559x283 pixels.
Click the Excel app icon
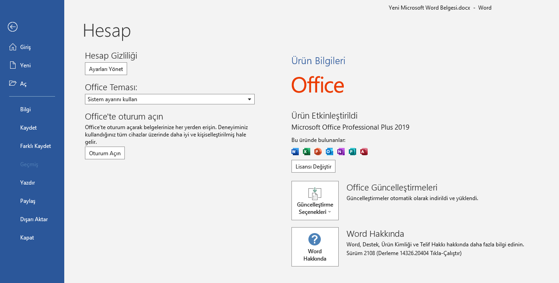[307, 152]
